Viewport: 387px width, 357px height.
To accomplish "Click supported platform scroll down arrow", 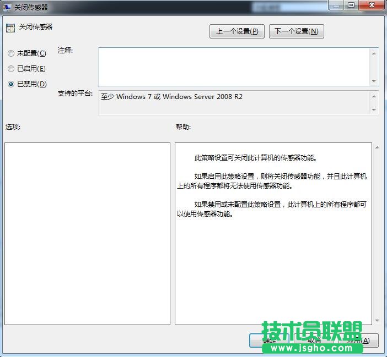I will point(374,110).
